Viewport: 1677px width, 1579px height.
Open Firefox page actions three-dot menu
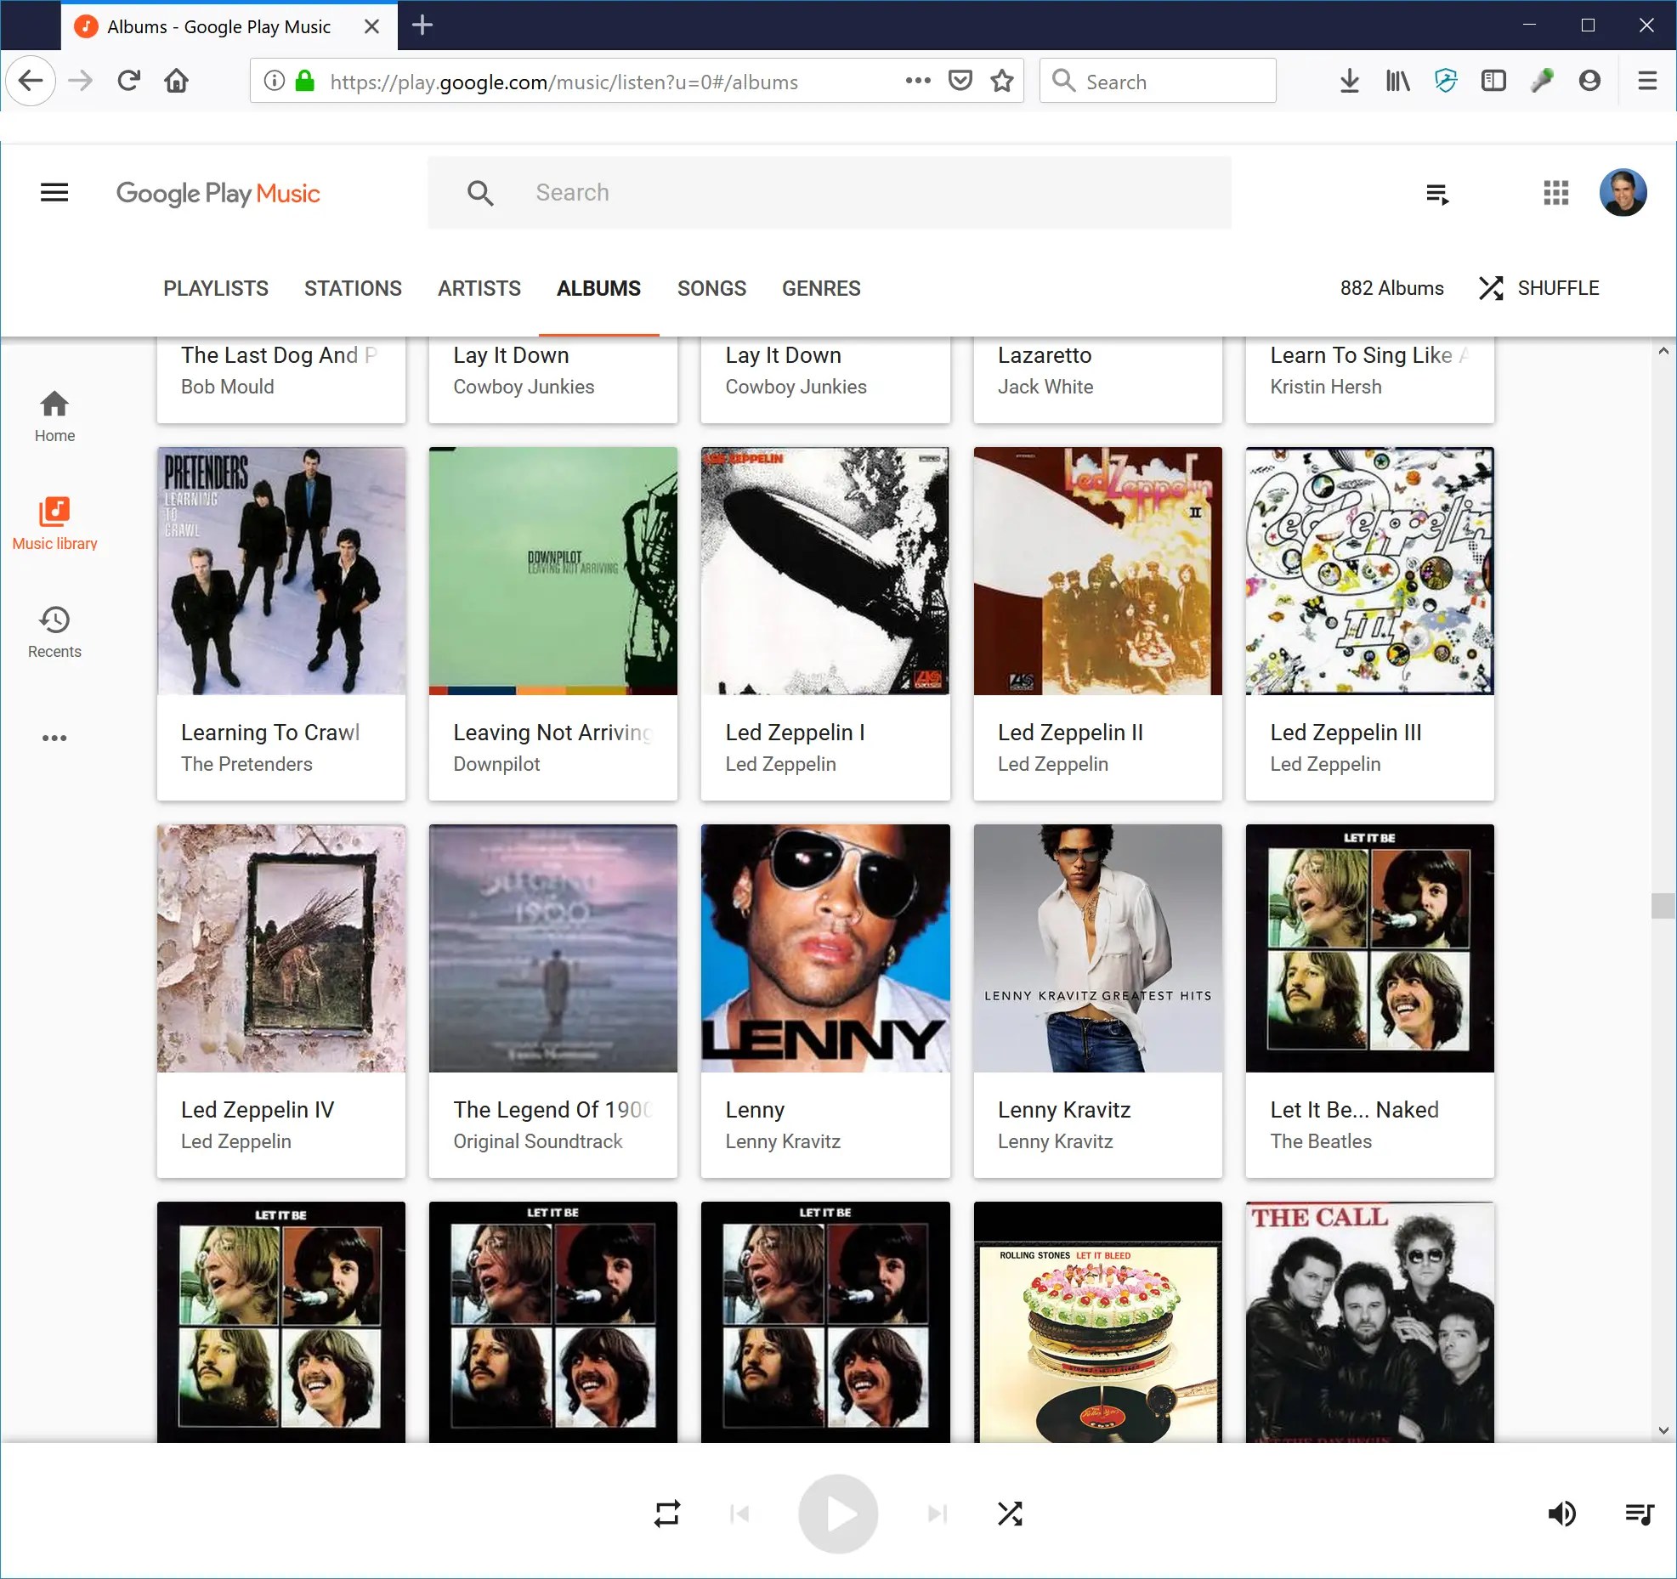point(918,81)
